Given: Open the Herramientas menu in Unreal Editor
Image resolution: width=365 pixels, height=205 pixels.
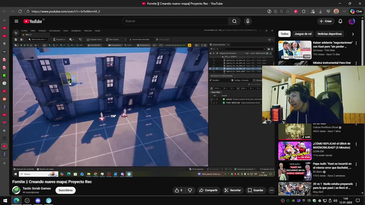Looking at the screenshot, I should (54, 31).
